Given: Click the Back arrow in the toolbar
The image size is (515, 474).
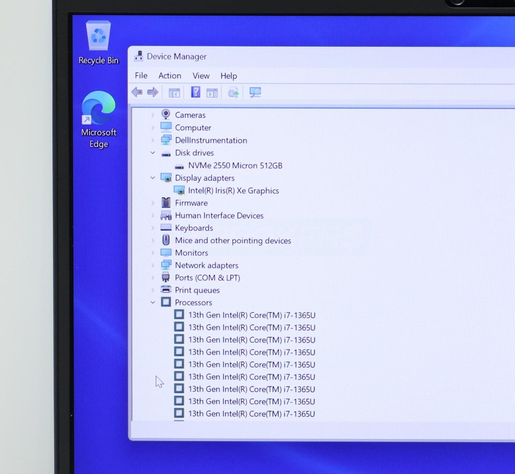Looking at the screenshot, I should coord(137,92).
